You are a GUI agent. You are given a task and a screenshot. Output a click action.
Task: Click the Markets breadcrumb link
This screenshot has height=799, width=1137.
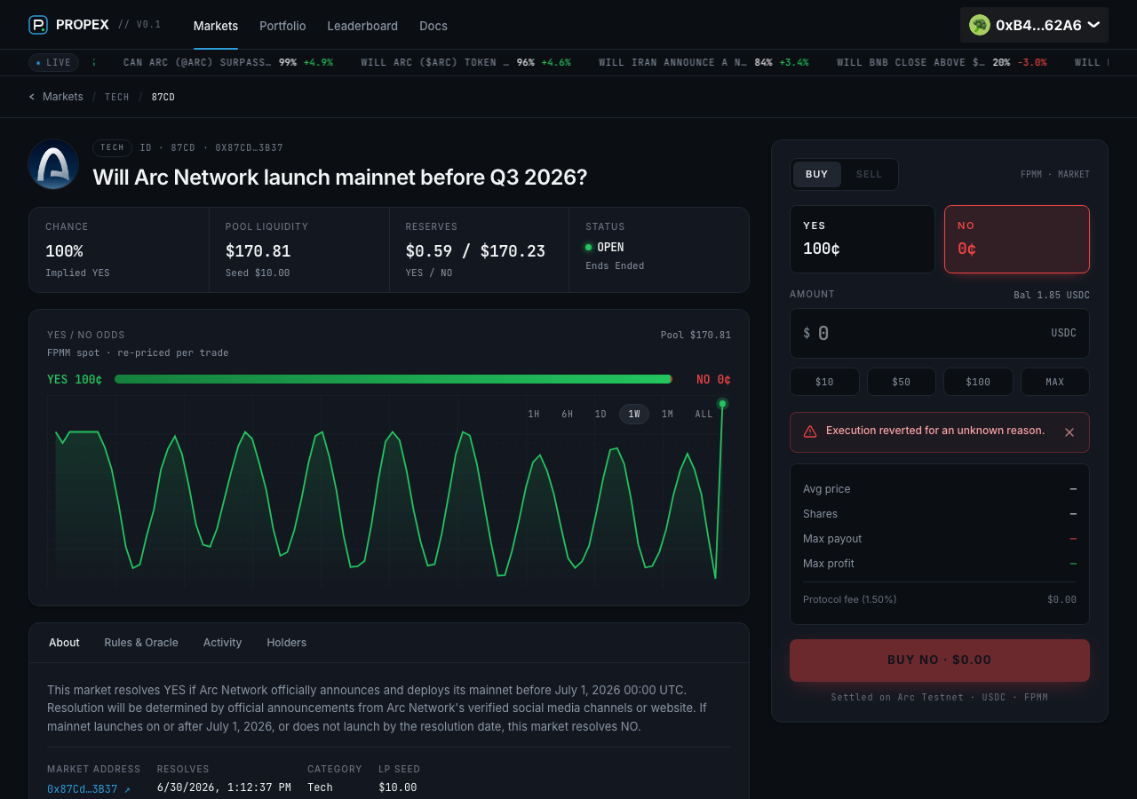[x=63, y=97]
